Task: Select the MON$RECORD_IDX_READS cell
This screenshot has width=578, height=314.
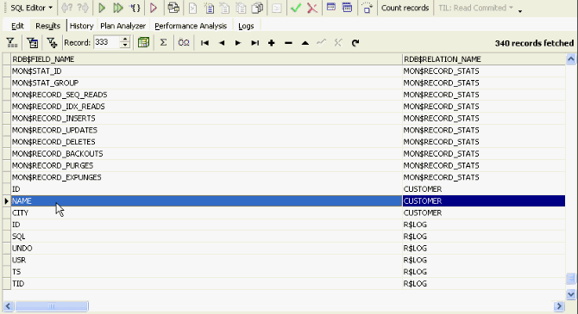Action: pyautogui.click(x=206, y=107)
